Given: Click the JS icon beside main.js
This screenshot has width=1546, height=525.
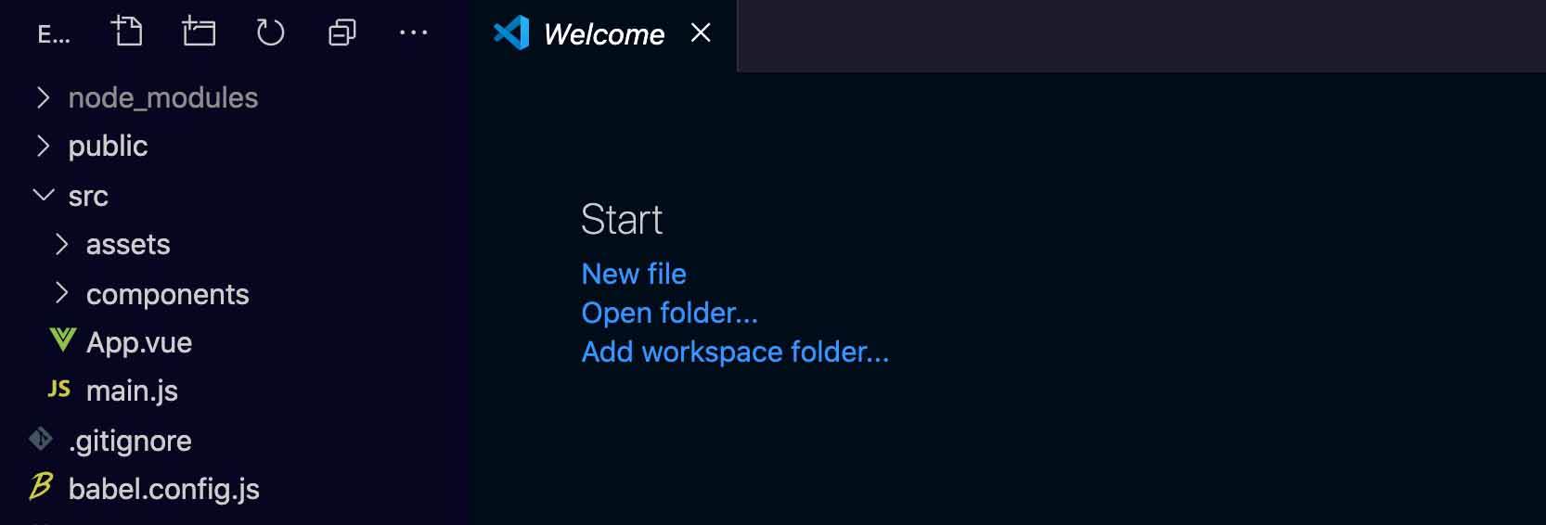Looking at the screenshot, I should (59, 390).
